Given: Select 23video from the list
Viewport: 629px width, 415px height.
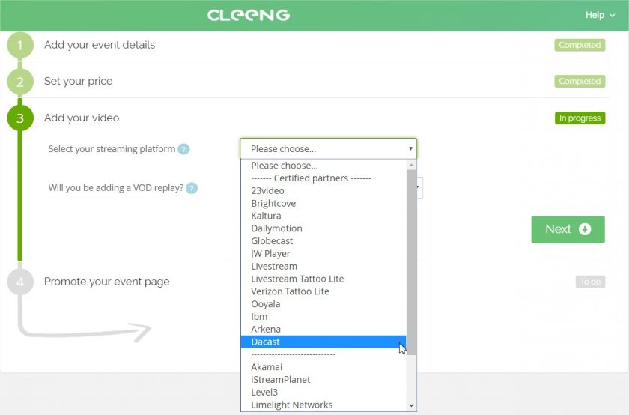Looking at the screenshot, I should coord(323,190).
